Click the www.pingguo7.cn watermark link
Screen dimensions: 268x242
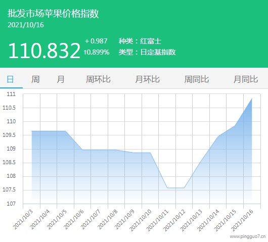248,236
